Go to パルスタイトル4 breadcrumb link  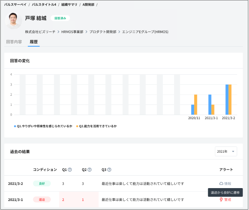coord(44,5)
